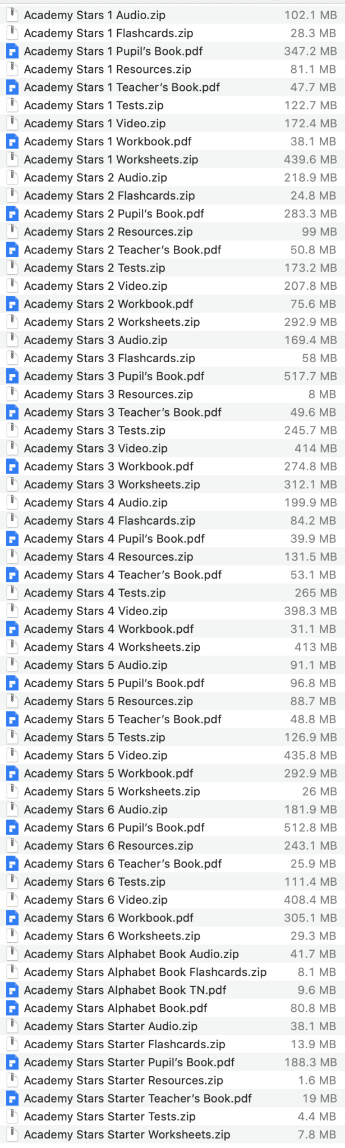Click the zip file icon next to Academy Stars 3 Audio
The height and width of the screenshot is (1148, 345).
tap(12, 340)
